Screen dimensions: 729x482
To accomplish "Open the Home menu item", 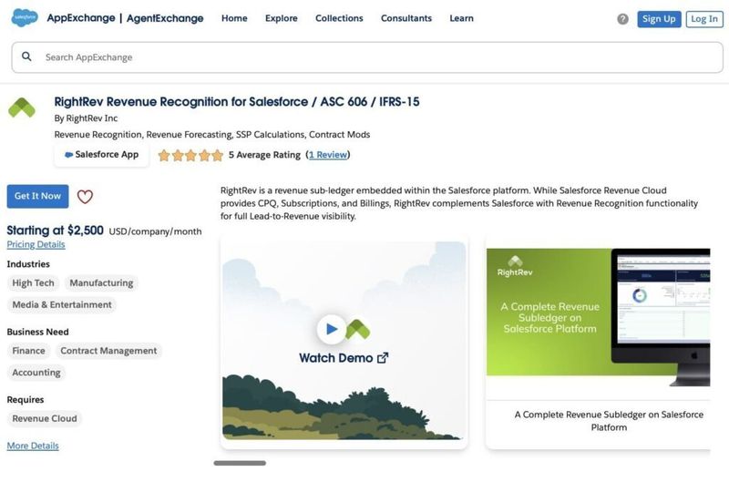I will [234, 18].
